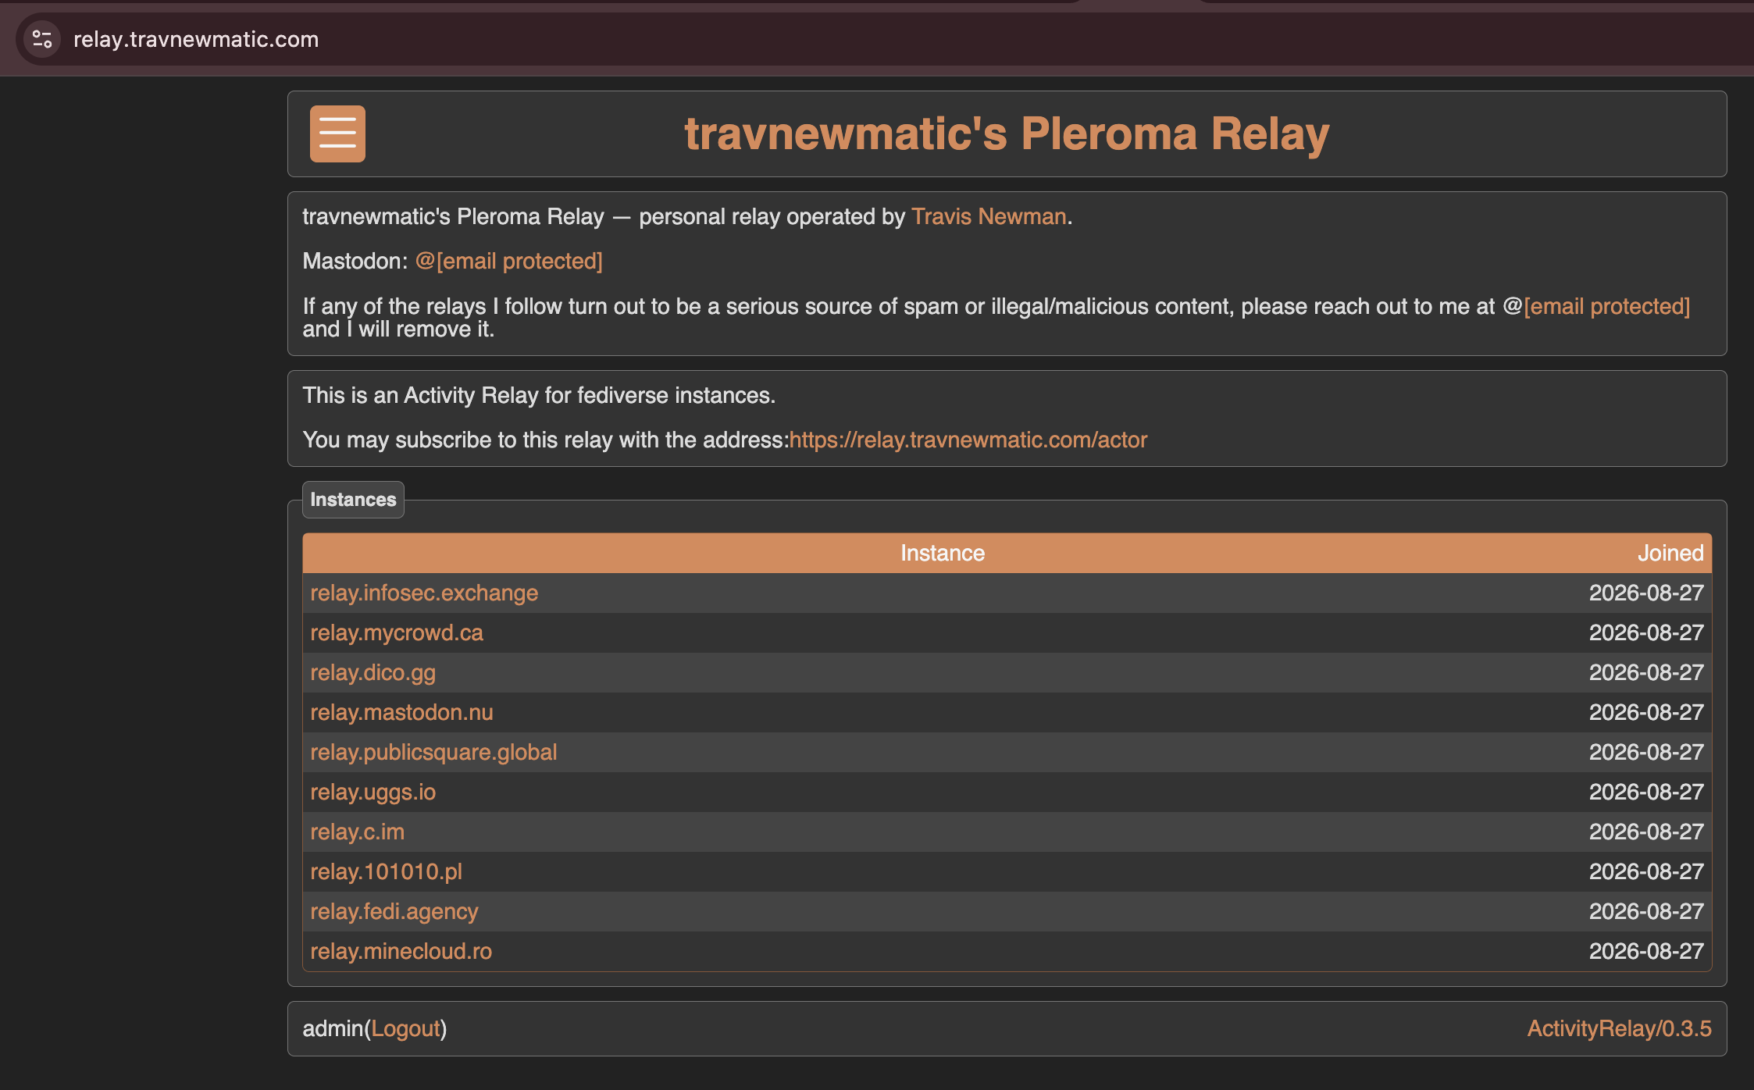This screenshot has height=1090, width=1754.
Task: Click the Instances section label
Action: 353,500
